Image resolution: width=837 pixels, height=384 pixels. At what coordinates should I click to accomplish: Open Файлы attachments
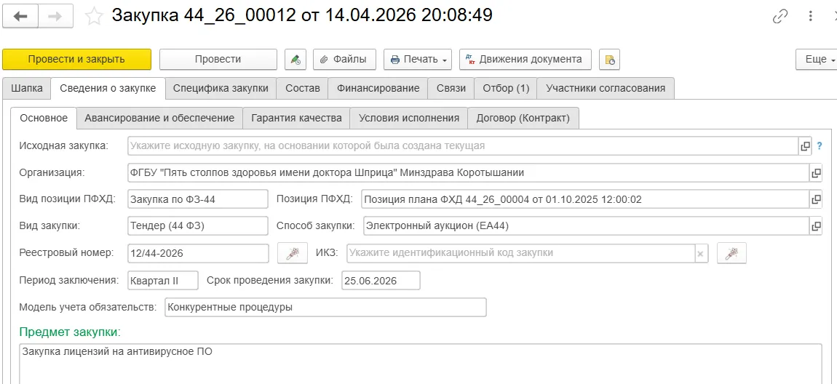(x=344, y=59)
